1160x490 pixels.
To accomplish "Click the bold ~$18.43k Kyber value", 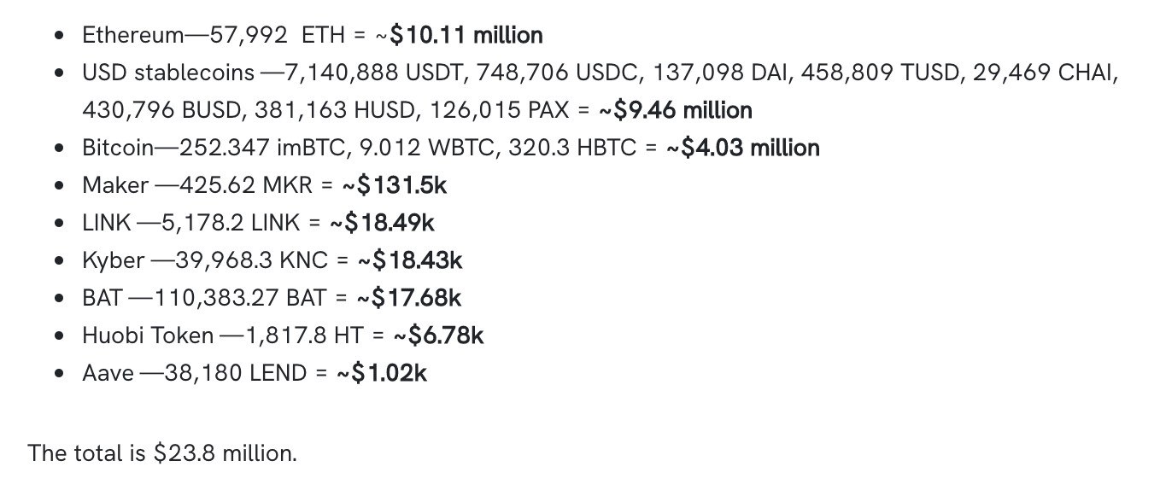I will pyautogui.click(x=409, y=260).
